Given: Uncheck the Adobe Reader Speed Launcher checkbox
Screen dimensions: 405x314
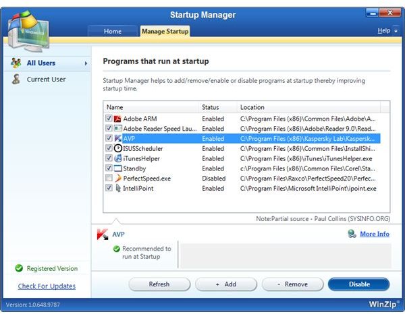Looking at the screenshot, I should (x=109, y=128).
